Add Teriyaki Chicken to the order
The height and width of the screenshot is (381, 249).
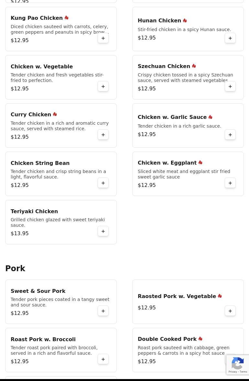[x=103, y=231]
